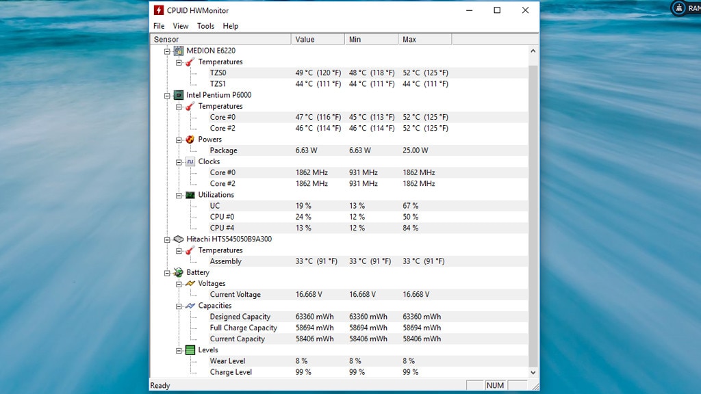The height and width of the screenshot is (394, 701).
Task: Collapse Temperatures under Hitachi drive
Action: (x=179, y=250)
